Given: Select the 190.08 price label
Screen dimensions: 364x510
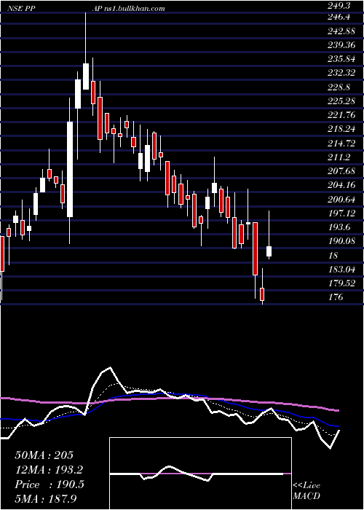Looking at the screenshot, I should [341, 241].
